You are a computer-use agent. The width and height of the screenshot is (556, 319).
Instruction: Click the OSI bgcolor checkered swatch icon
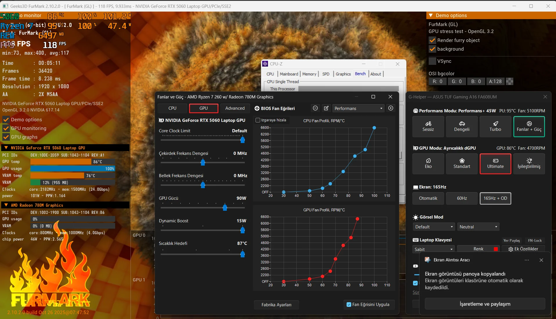pos(510,81)
